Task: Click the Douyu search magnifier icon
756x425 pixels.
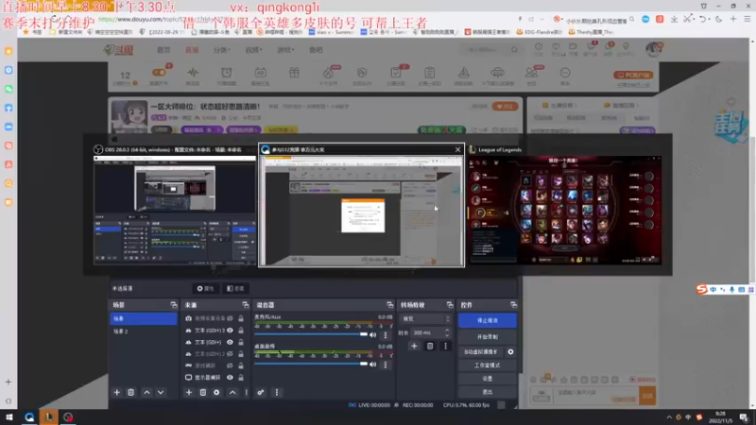Action: click(x=514, y=50)
